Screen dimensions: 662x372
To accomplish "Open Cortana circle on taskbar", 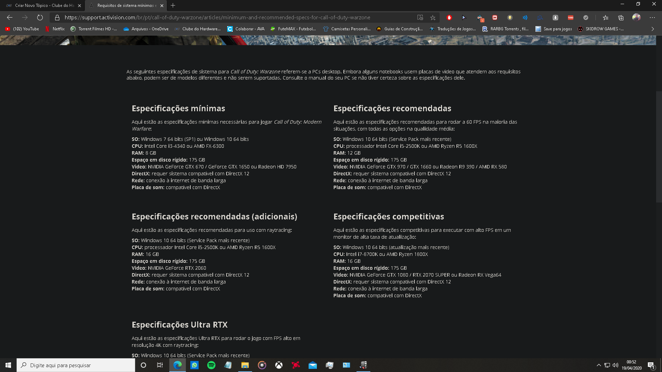I will [143, 365].
